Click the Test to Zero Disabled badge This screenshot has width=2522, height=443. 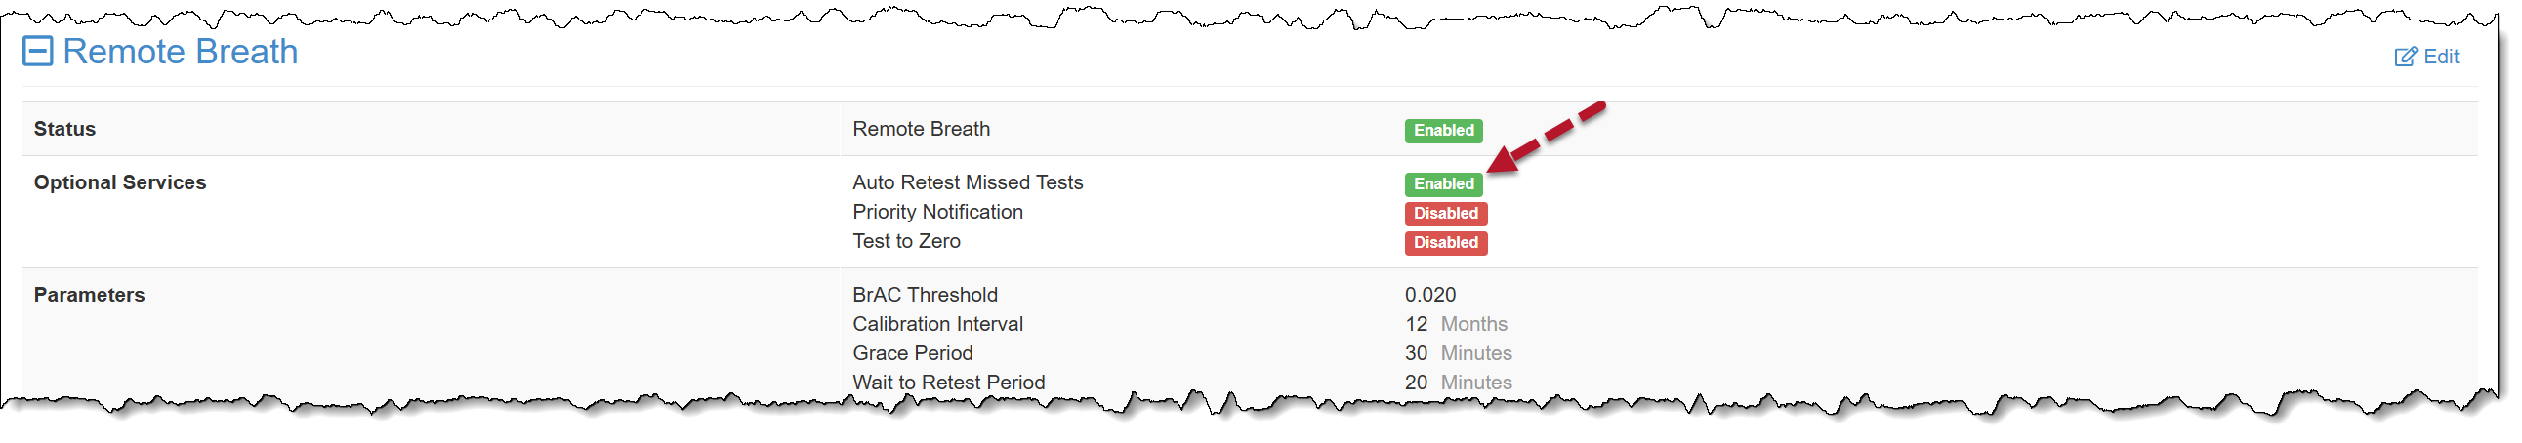click(1445, 244)
